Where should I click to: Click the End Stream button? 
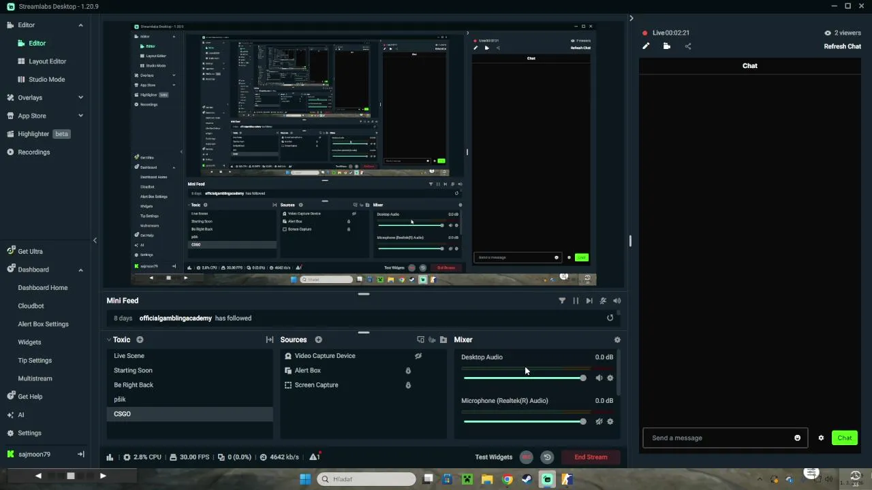pos(591,457)
